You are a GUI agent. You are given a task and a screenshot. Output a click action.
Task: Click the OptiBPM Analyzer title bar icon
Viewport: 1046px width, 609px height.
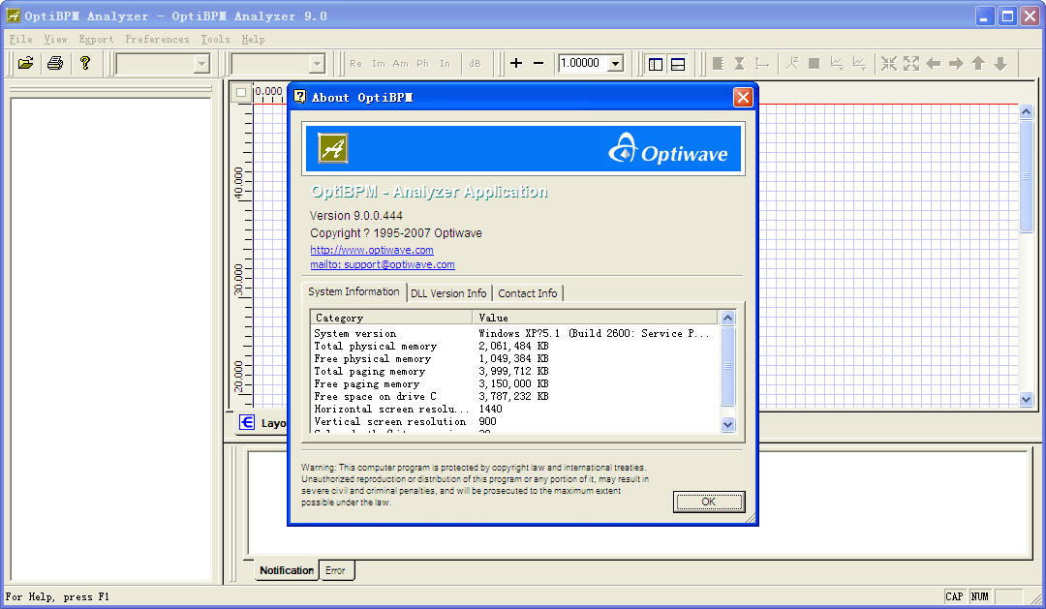pos(13,15)
